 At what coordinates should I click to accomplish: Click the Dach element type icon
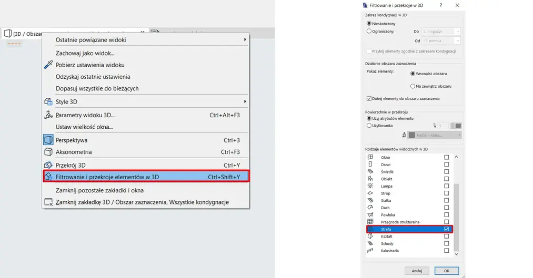coord(370,207)
